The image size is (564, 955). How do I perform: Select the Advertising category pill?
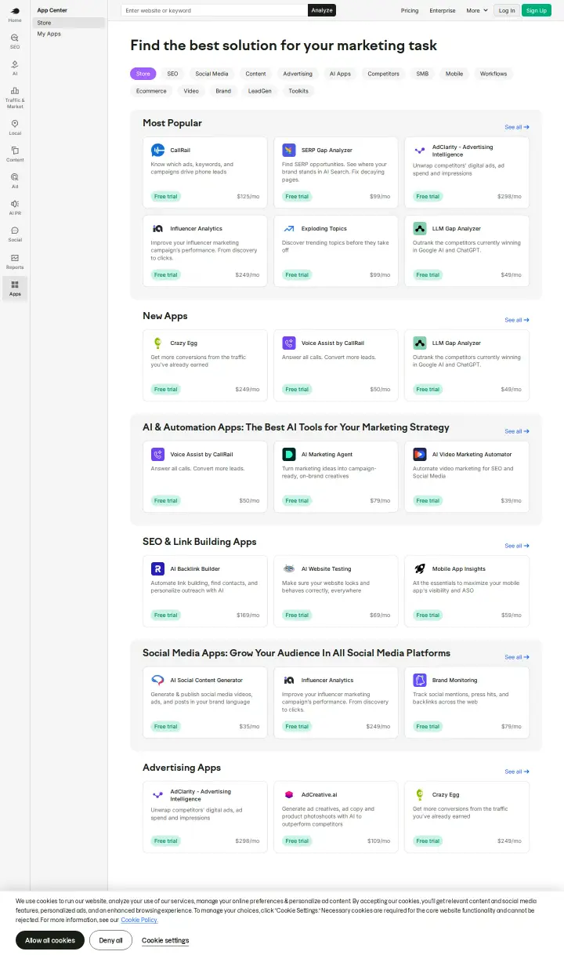(x=298, y=74)
